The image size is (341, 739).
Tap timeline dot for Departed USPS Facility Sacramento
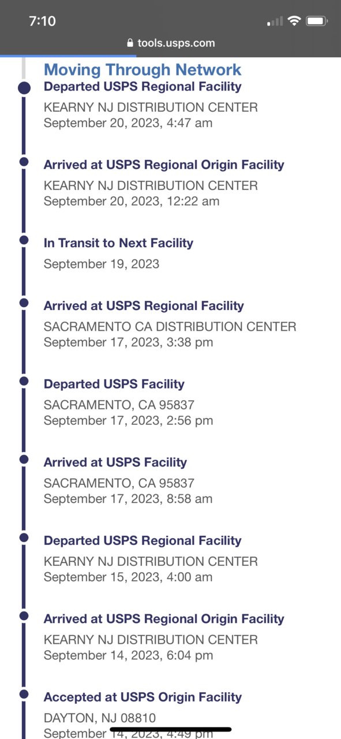tap(24, 381)
